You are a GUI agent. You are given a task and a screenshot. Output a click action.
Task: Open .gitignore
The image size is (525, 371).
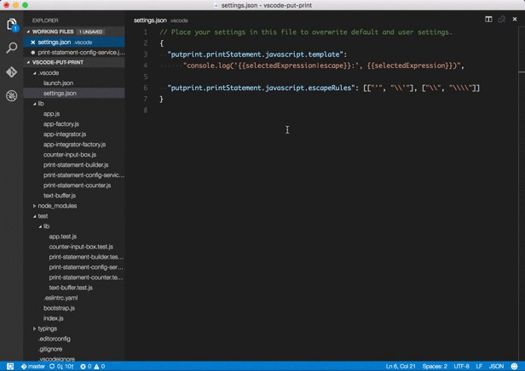click(50, 349)
